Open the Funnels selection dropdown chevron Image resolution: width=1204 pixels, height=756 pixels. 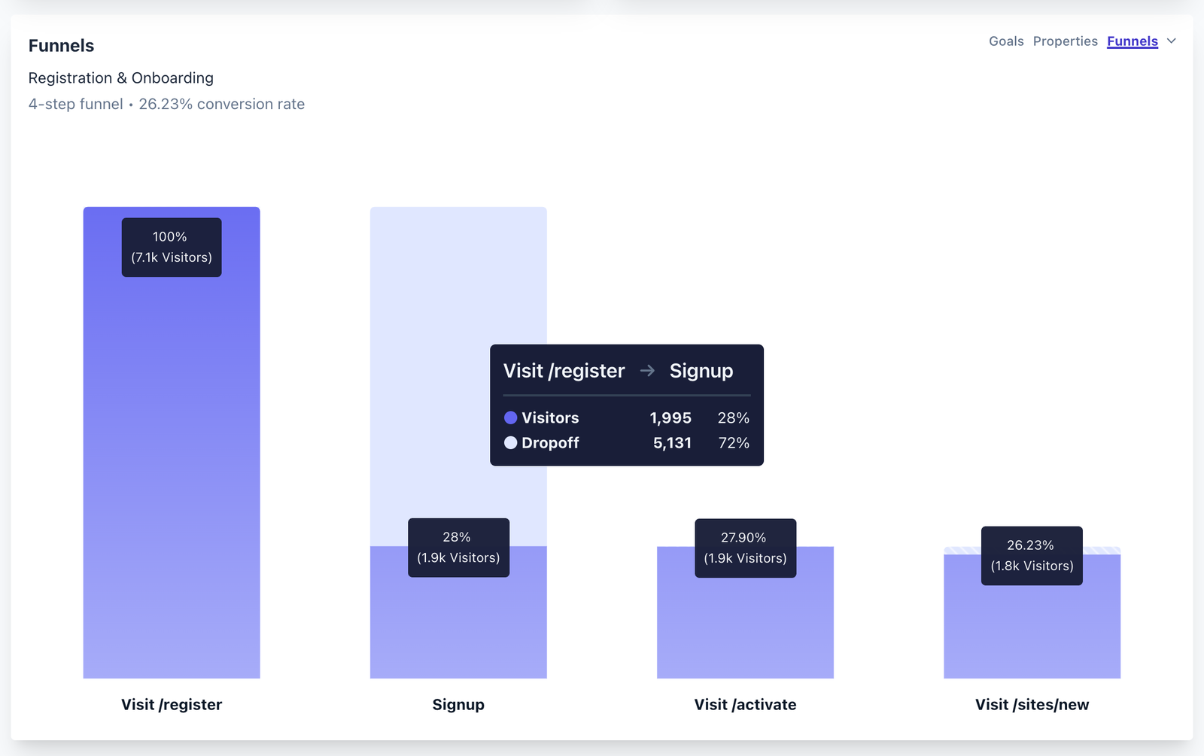(x=1172, y=41)
